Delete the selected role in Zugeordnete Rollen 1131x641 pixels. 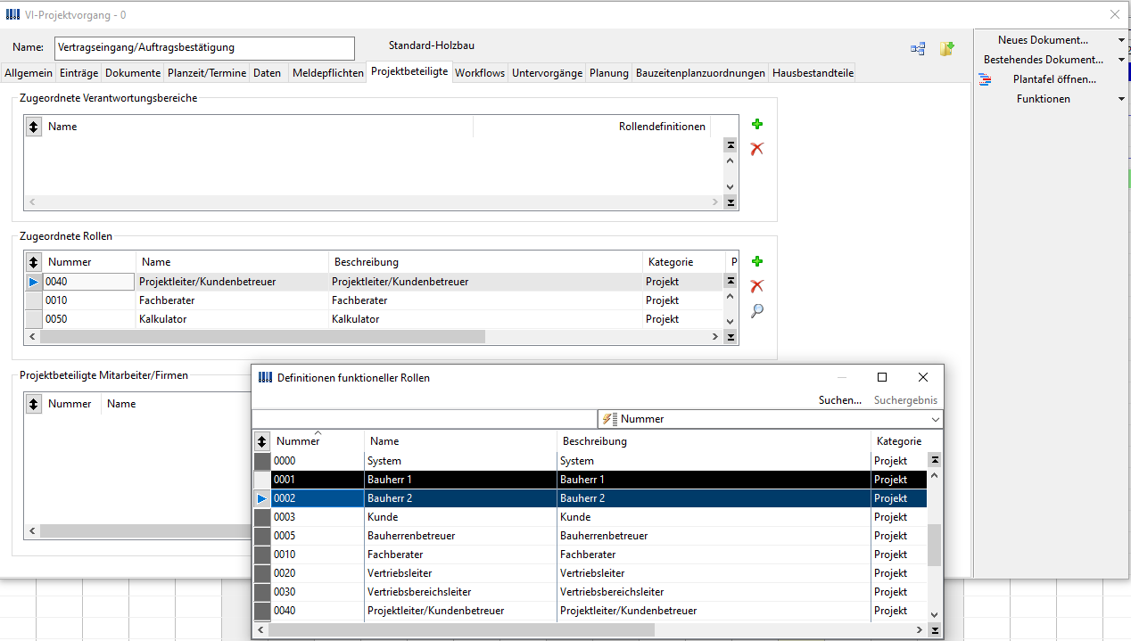tap(757, 286)
